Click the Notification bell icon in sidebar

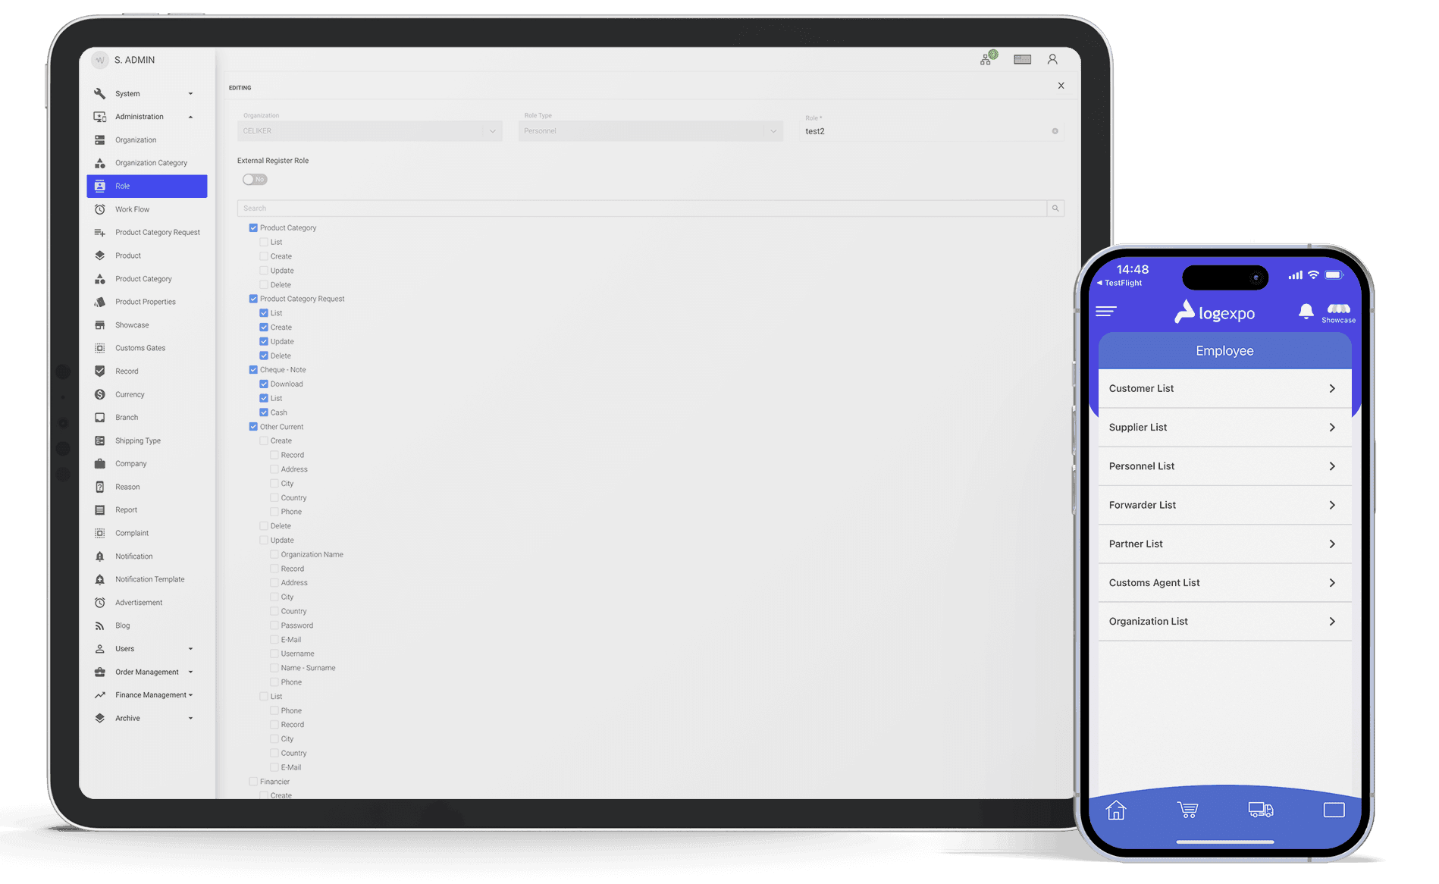99,556
